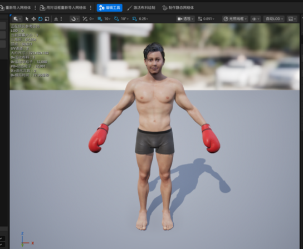Open the 光照线框 view mode dropdown
The height and width of the screenshot is (249, 303).
coord(235,19)
